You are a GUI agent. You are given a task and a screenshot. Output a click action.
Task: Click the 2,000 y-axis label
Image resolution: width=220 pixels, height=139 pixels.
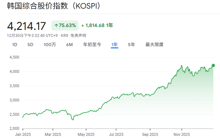[14, 129]
